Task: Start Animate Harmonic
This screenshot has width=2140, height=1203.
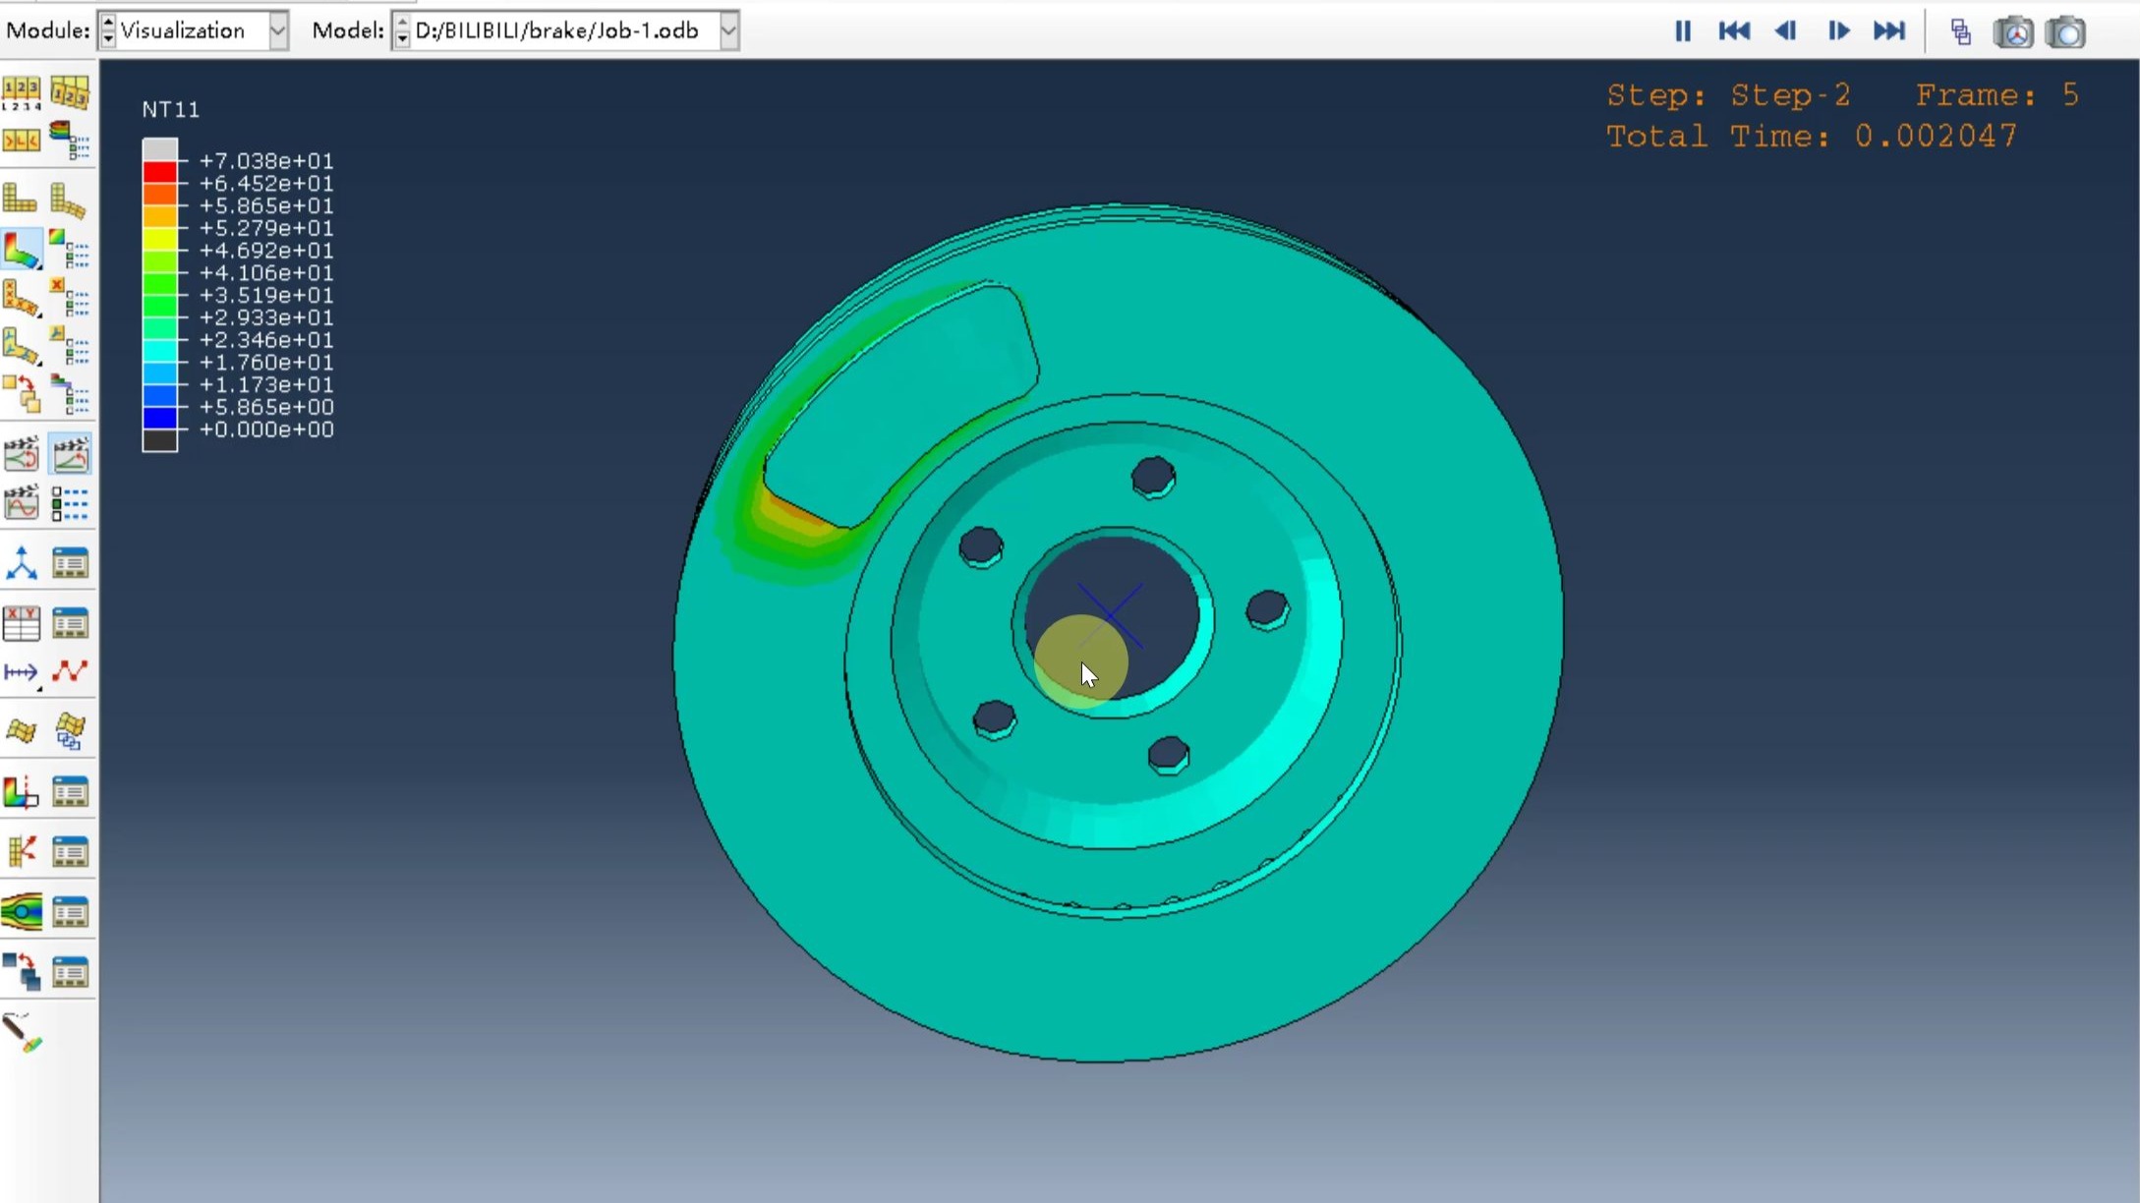Action: [x=21, y=503]
